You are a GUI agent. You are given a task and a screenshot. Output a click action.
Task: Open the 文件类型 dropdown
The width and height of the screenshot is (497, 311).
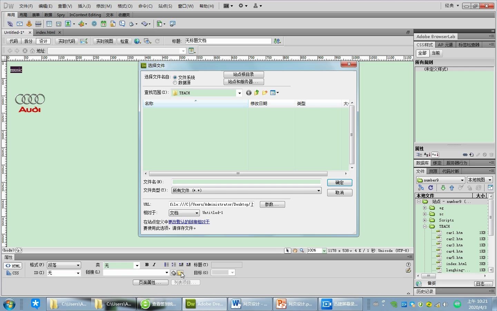coord(319,190)
